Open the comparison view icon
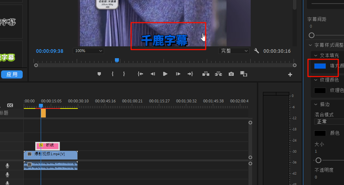The width and height of the screenshot is (344, 185). coord(244,74)
